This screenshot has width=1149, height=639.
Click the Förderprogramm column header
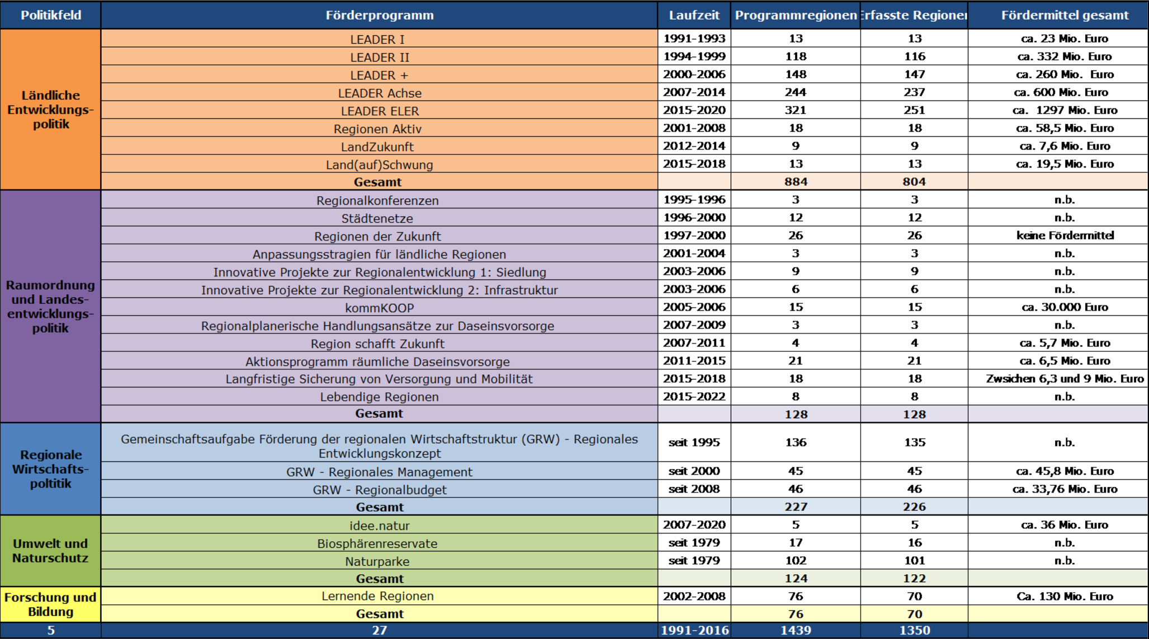pos(379,15)
